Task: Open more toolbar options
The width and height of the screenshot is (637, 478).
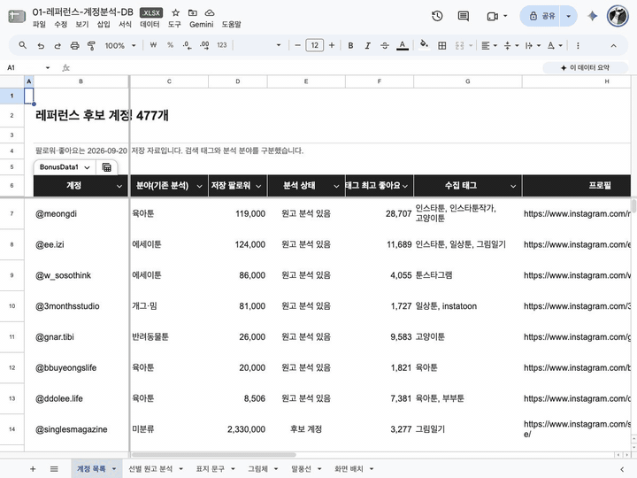Action: [x=578, y=45]
